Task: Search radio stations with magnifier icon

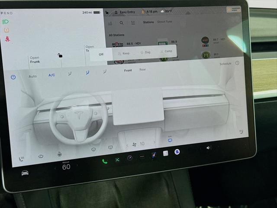Action: click(x=122, y=23)
